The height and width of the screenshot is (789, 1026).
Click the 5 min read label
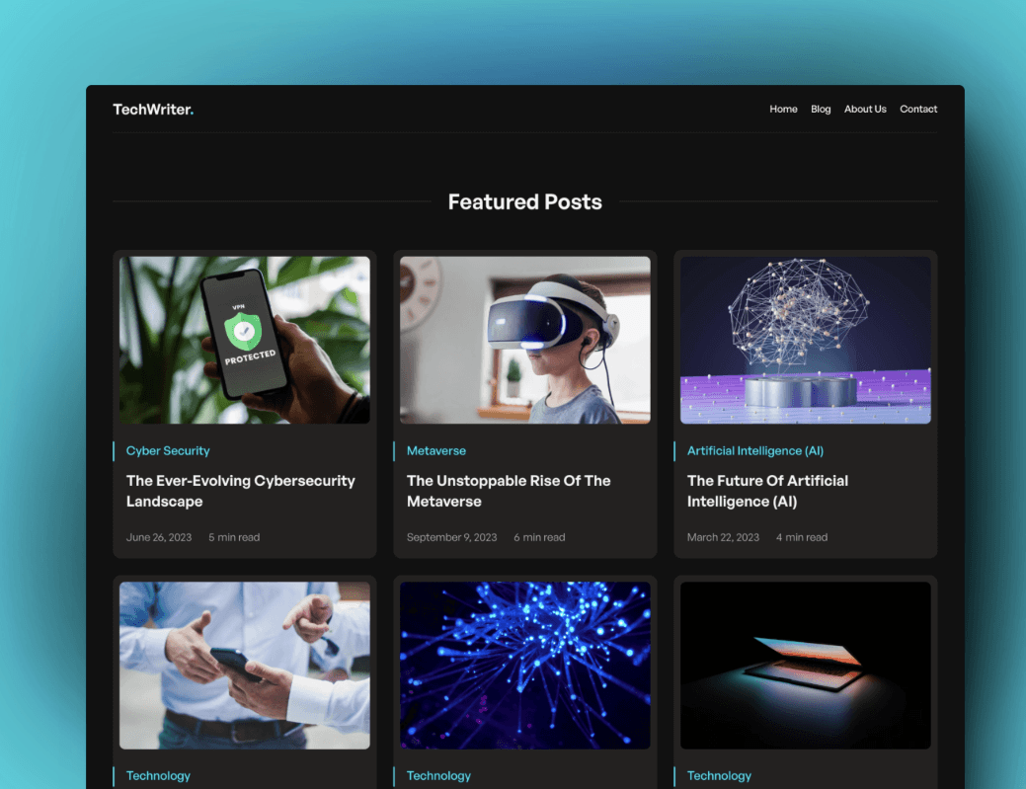point(234,537)
